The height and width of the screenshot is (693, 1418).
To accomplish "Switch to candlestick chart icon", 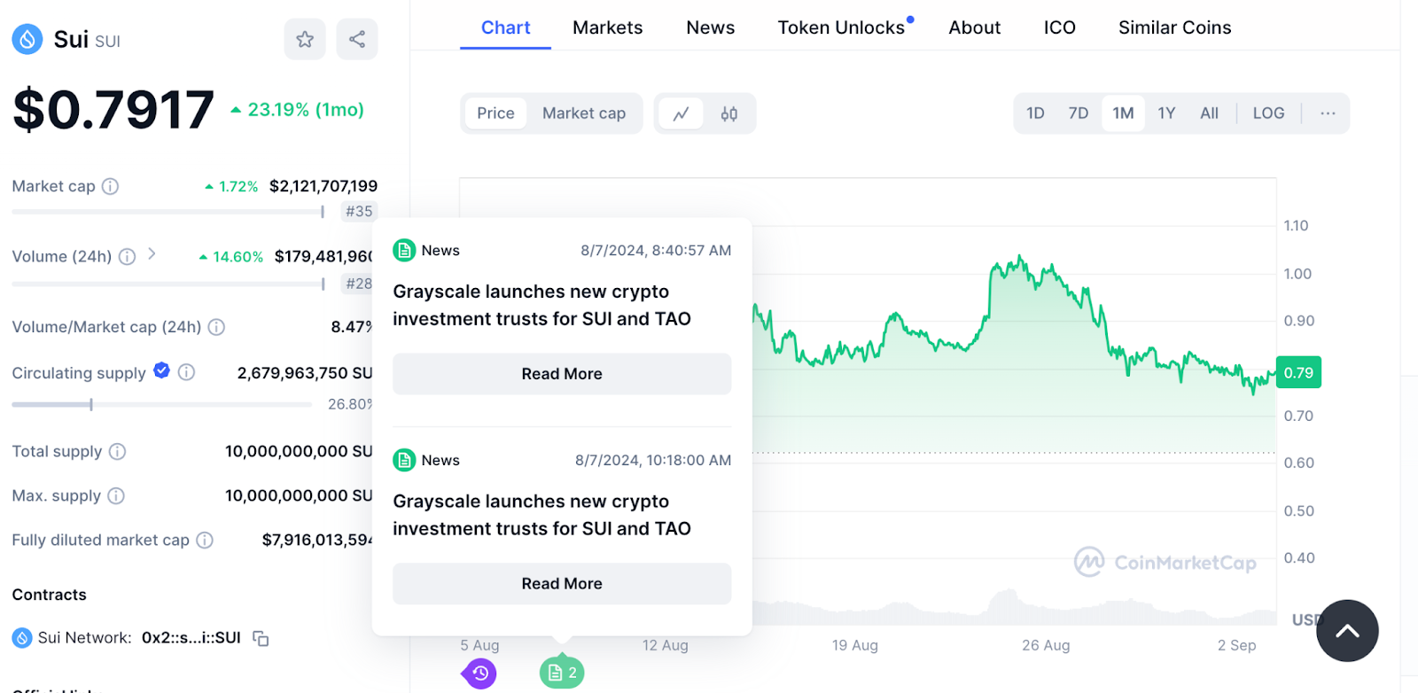I will (x=729, y=113).
